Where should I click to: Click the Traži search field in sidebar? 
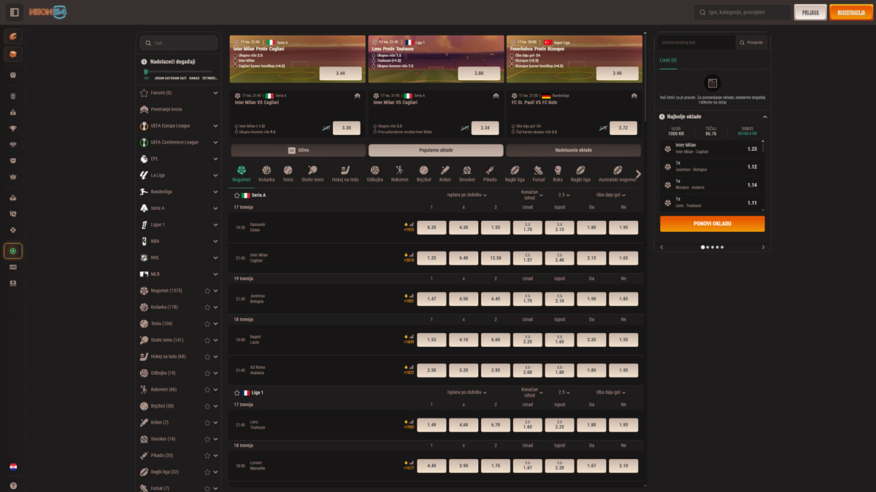[x=179, y=43]
